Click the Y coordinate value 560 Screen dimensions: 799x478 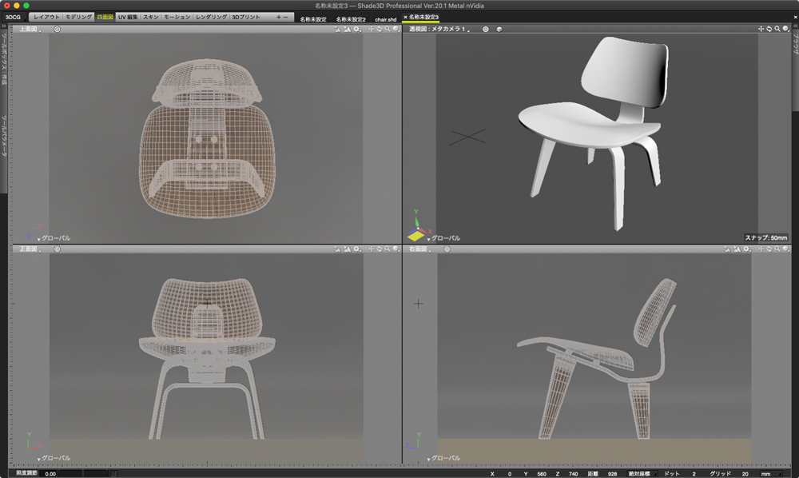[542, 473]
